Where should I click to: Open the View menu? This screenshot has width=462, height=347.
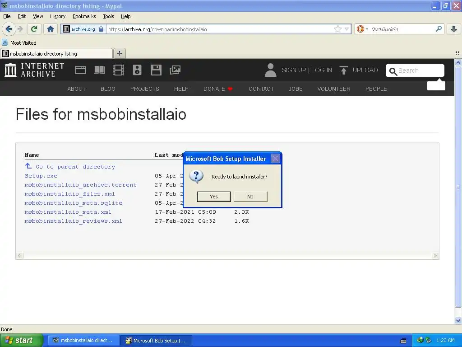(38, 16)
